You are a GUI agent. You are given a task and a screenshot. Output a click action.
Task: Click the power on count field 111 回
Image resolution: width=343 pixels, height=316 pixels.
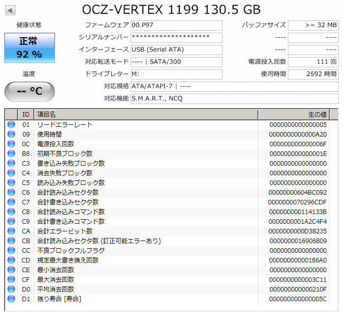click(x=313, y=62)
